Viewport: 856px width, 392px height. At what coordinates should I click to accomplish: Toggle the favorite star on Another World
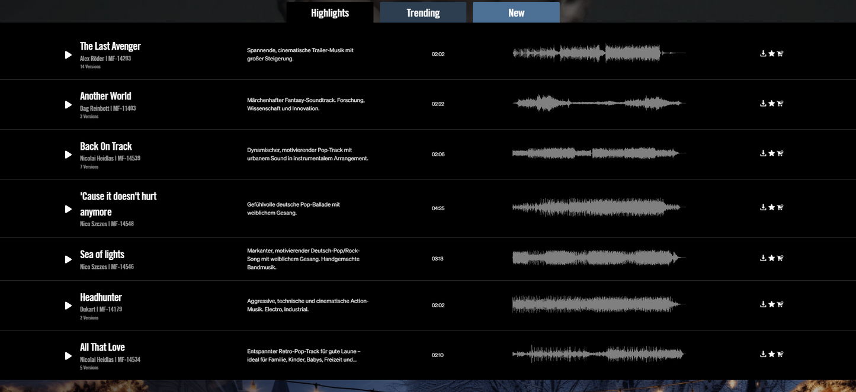pyautogui.click(x=771, y=102)
